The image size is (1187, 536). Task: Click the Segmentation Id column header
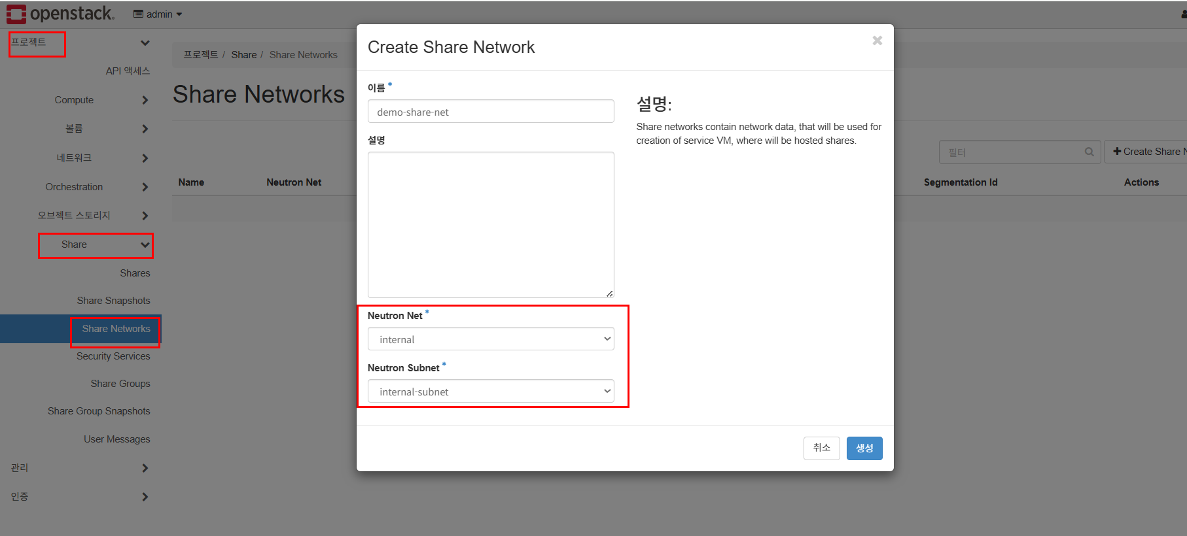[961, 182]
